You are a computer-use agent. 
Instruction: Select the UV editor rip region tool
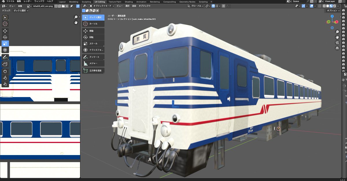pos(5,65)
